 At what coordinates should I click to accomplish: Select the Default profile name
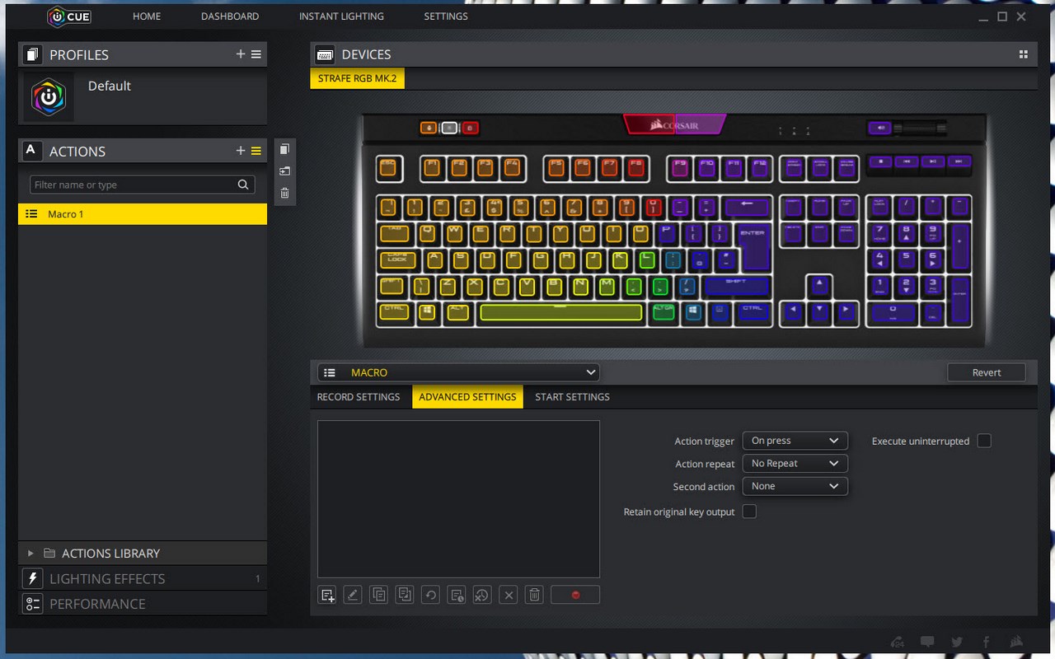click(110, 86)
